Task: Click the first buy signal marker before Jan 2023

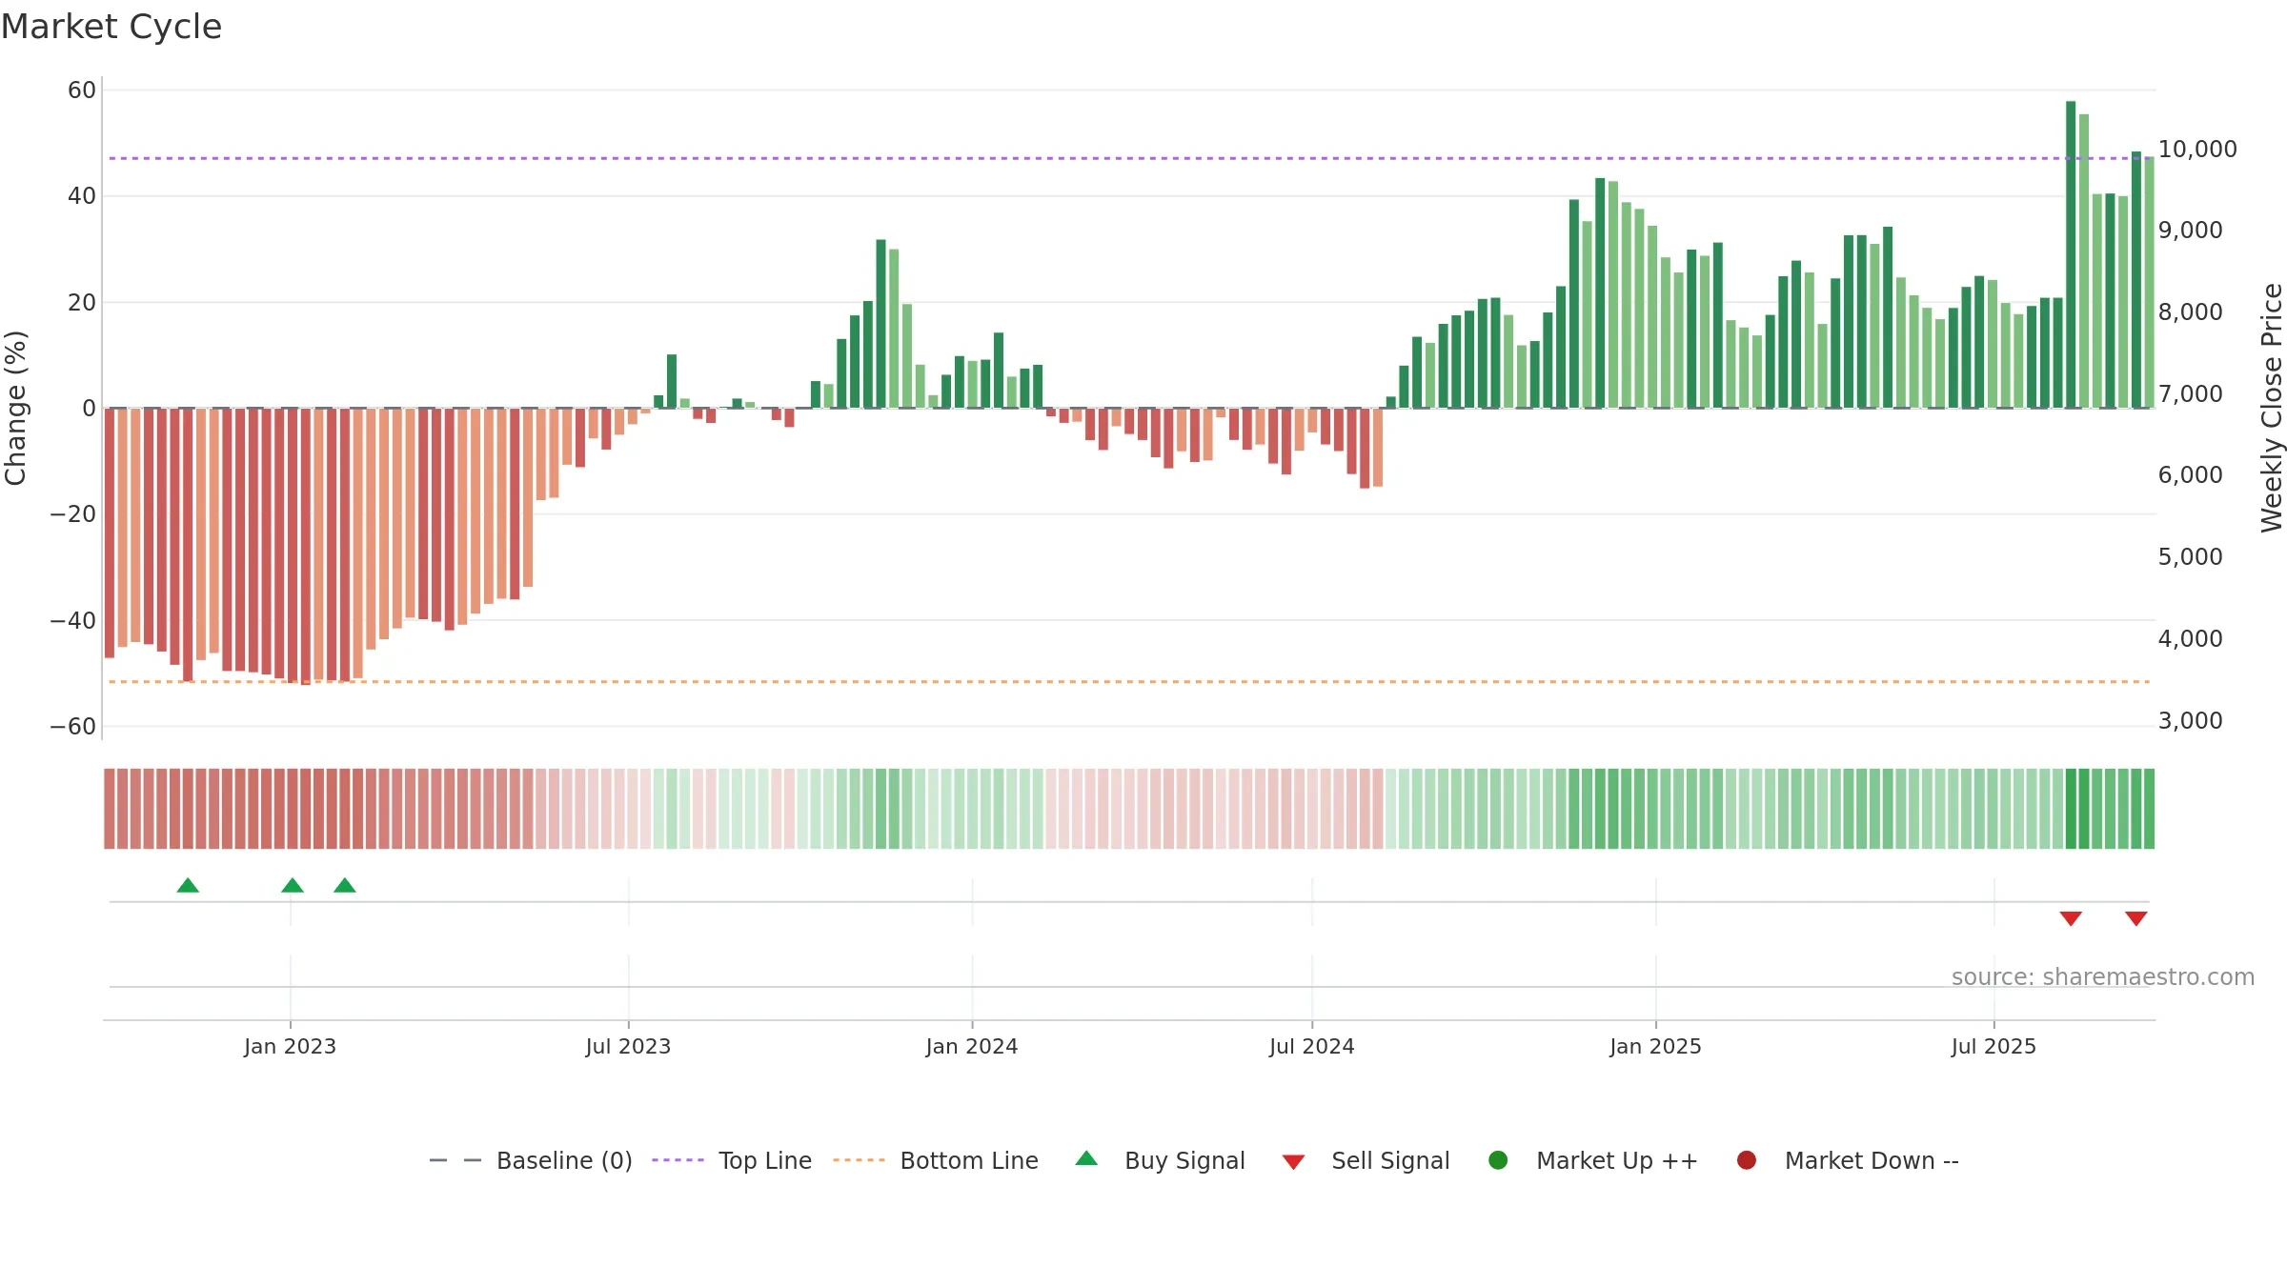Action: [x=188, y=886]
